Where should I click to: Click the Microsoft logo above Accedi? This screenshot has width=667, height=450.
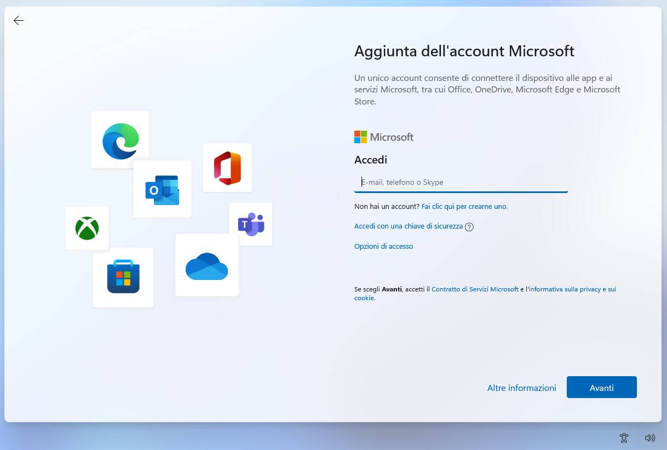[x=384, y=137]
